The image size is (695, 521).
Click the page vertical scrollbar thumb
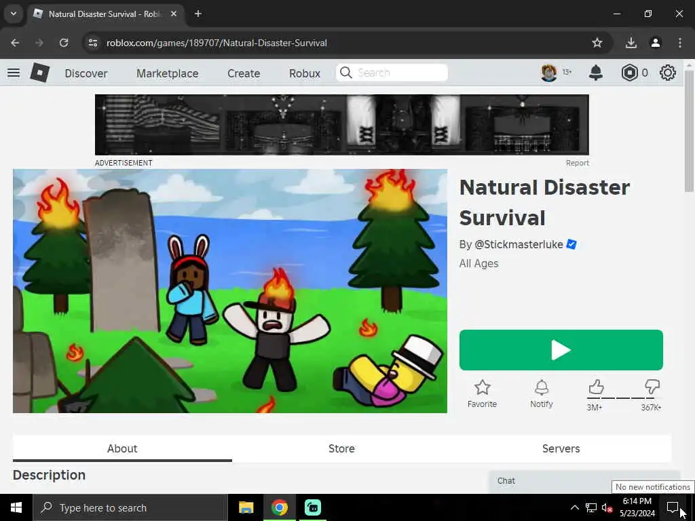pyautogui.click(x=689, y=131)
